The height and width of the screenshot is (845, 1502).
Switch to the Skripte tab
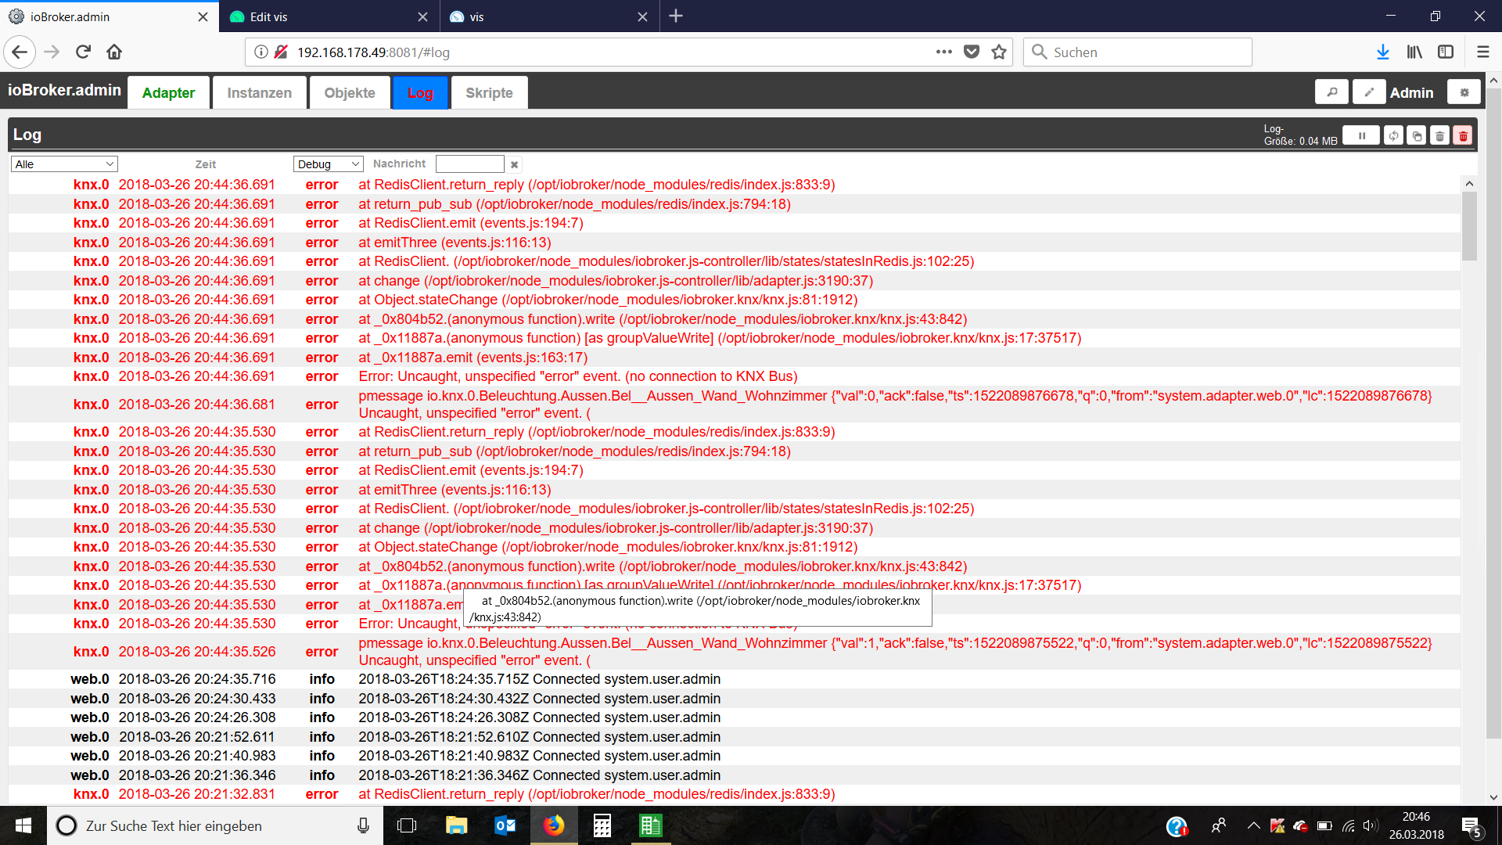coord(489,92)
